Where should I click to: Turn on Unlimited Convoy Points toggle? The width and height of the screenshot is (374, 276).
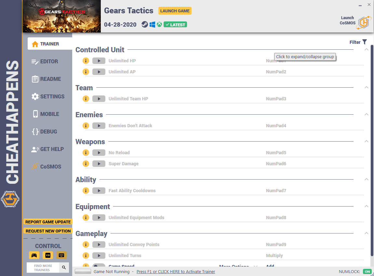pos(99,244)
